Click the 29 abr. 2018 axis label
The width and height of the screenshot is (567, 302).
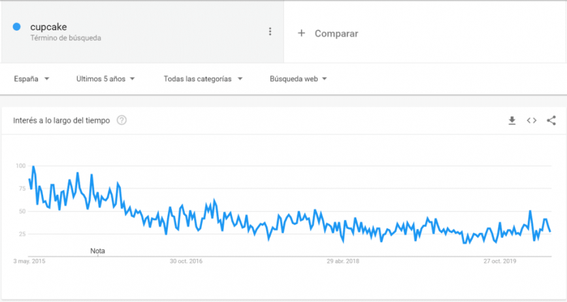[x=344, y=262]
